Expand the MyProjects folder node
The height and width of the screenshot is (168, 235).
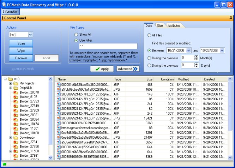[11, 83]
